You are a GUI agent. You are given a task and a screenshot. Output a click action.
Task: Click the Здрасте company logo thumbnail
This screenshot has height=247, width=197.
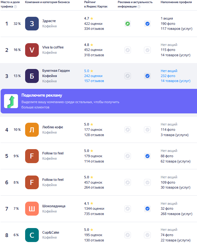32,24
